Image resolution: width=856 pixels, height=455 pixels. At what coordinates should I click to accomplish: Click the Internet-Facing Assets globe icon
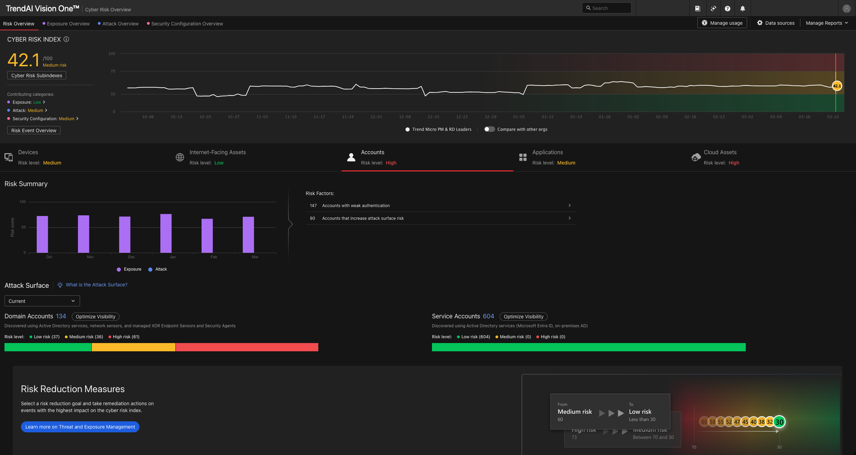coord(180,157)
